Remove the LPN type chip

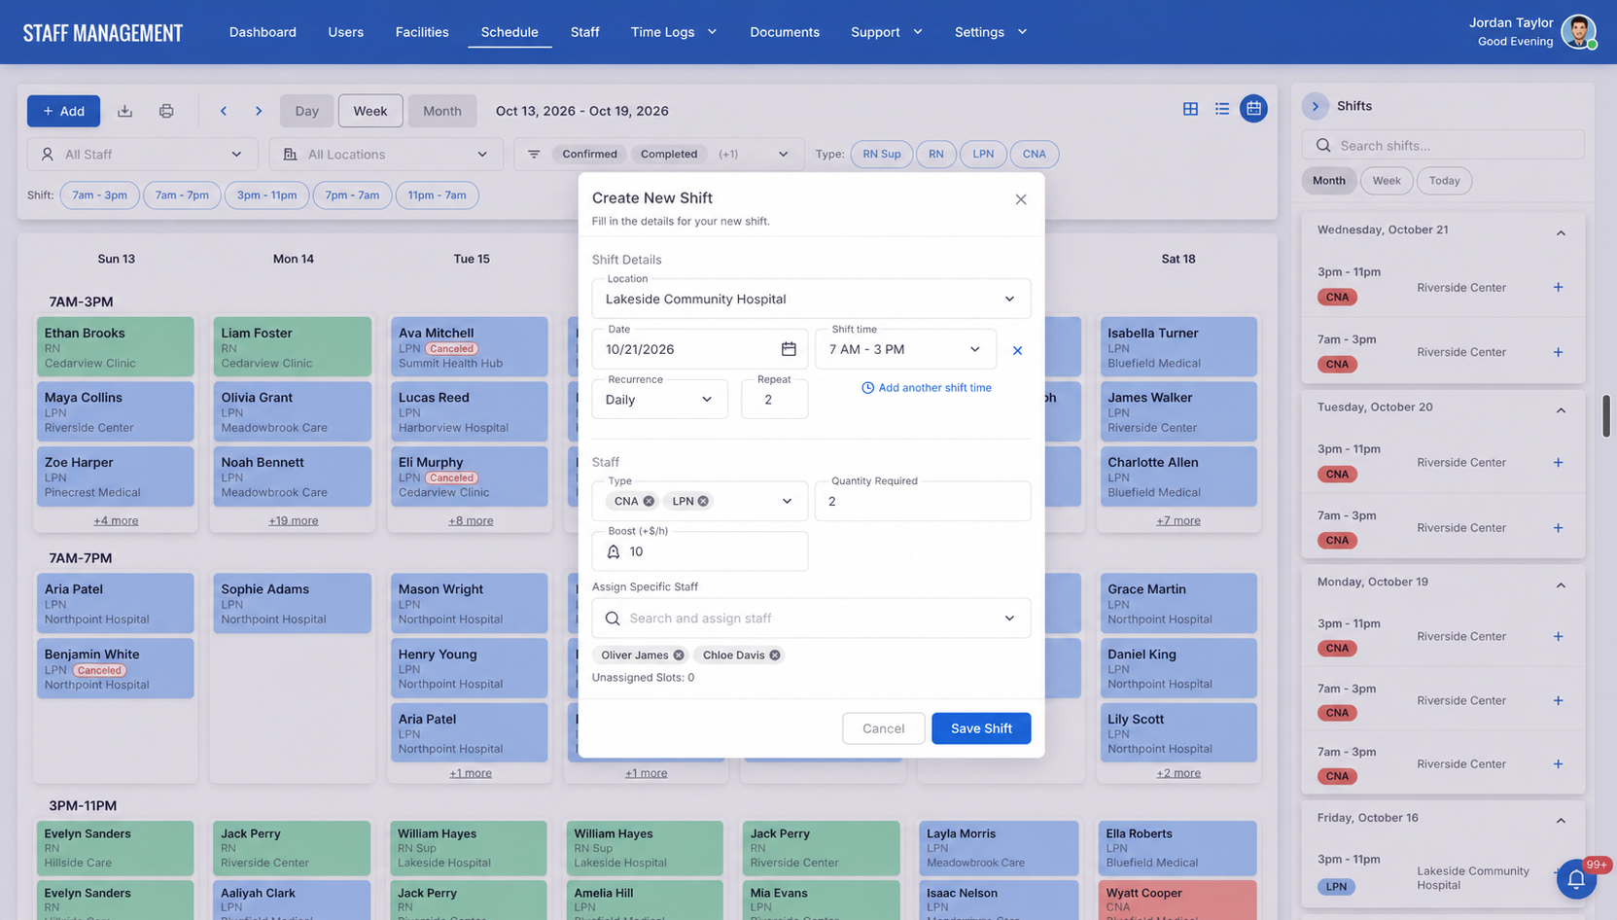pyautogui.click(x=703, y=501)
